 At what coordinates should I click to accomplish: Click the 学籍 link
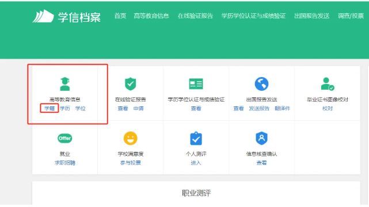pos(50,108)
